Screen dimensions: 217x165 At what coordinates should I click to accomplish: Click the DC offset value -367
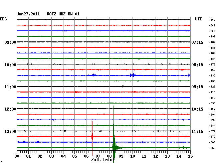click(212, 142)
